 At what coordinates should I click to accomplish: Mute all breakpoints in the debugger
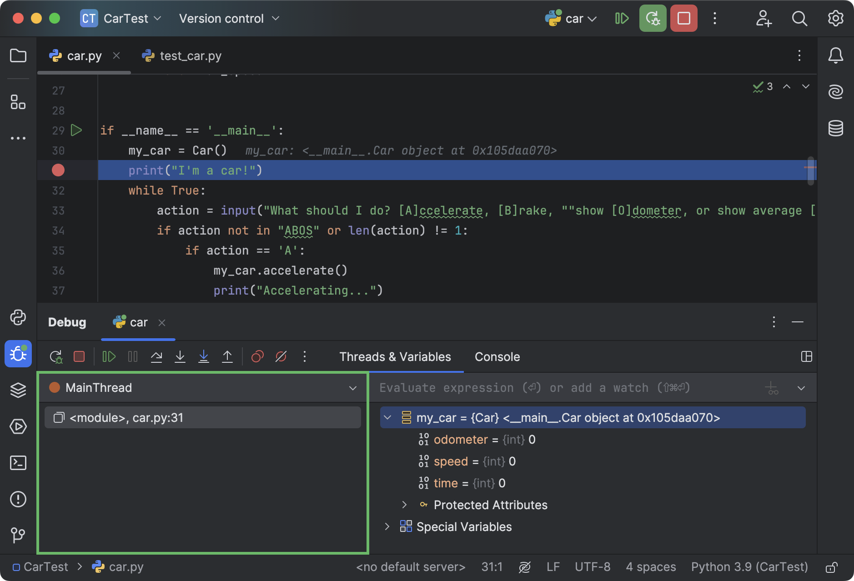pos(281,356)
